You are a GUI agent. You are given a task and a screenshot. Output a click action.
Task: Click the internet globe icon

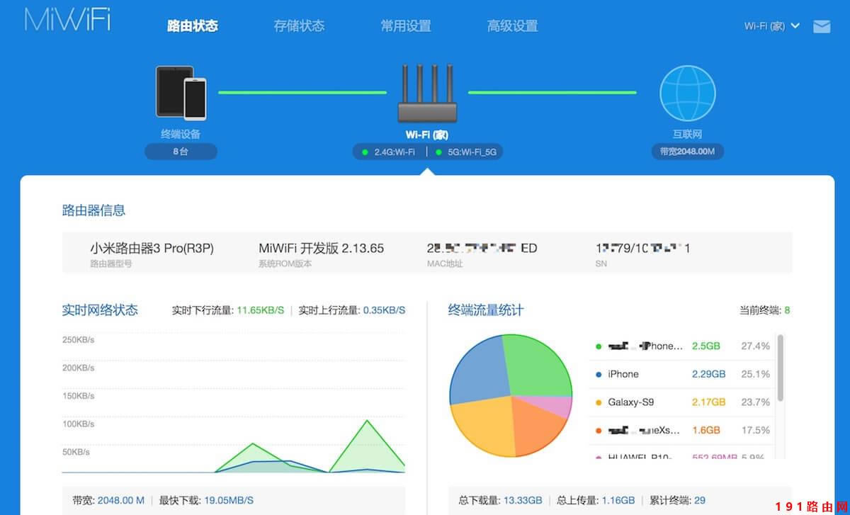tap(687, 94)
